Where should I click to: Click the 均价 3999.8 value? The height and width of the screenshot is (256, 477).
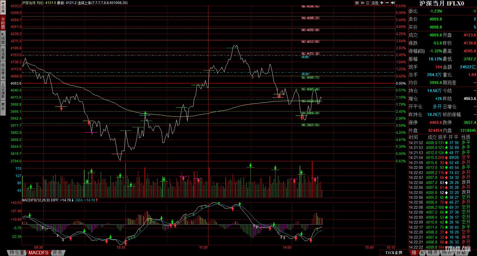click(x=436, y=83)
